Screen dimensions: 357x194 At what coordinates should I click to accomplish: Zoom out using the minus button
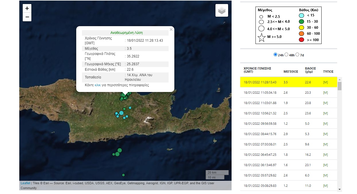click(27, 17)
